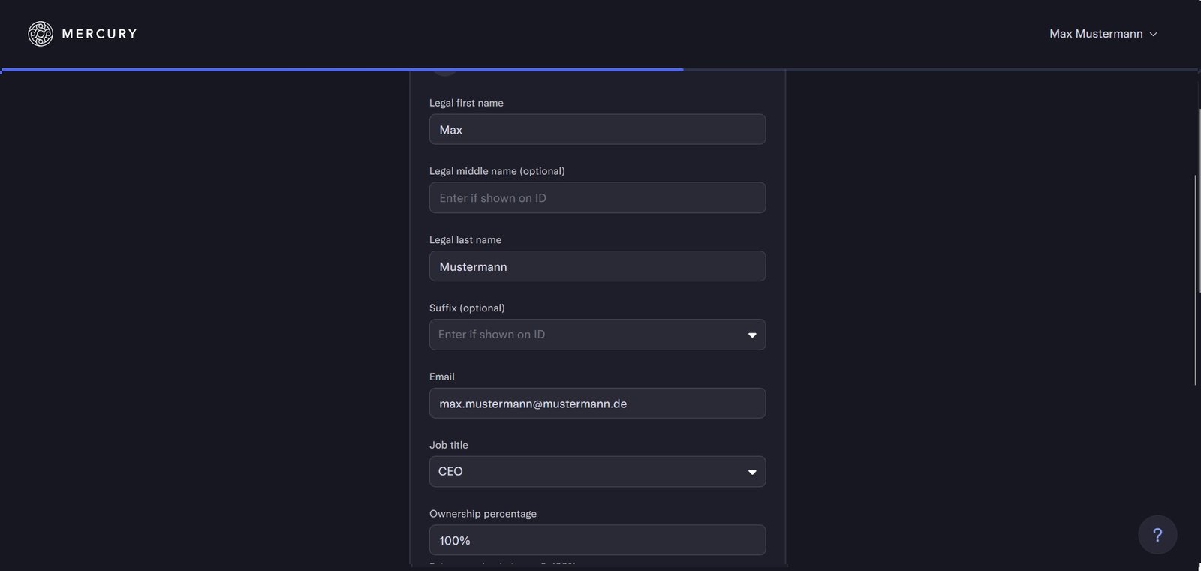The height and width of the screenshot is (571, 1201).
Task: Click the Mercury circular logo icon
Action: point(41,34)
